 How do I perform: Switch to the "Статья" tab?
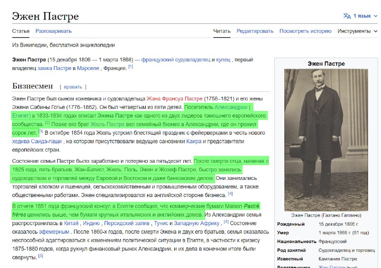tap(20, 31)
